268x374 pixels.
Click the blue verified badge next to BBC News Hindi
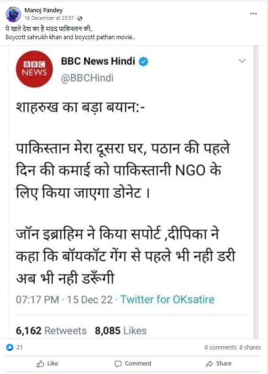click(x=143, y=61)
